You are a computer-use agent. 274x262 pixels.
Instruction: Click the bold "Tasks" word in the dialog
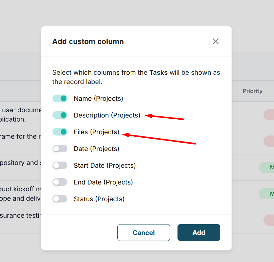tap(158, 73)
